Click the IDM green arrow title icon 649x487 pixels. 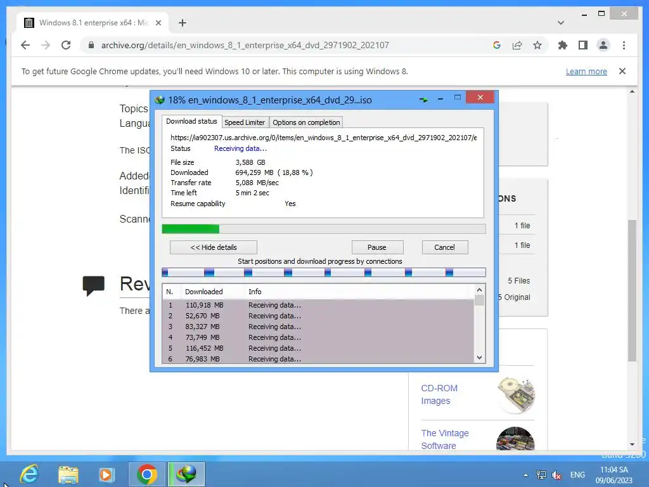[423, 100]
